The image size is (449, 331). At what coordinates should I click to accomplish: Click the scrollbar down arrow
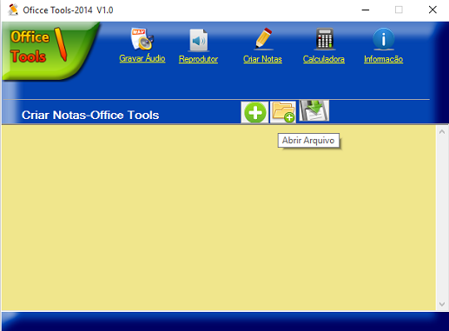[x=442, y=304]
